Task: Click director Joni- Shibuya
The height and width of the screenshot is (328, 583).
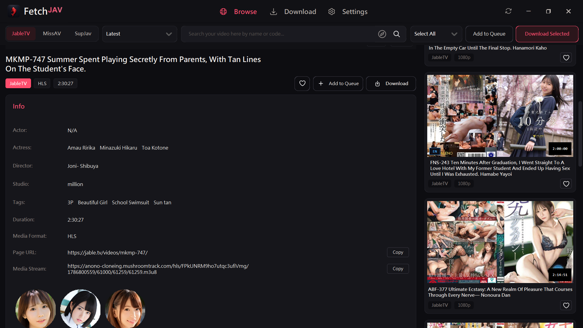Action: 83,166
